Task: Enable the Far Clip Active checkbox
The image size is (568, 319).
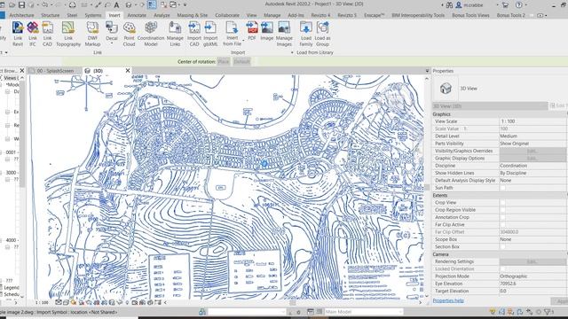Action: tap(503, 224)
